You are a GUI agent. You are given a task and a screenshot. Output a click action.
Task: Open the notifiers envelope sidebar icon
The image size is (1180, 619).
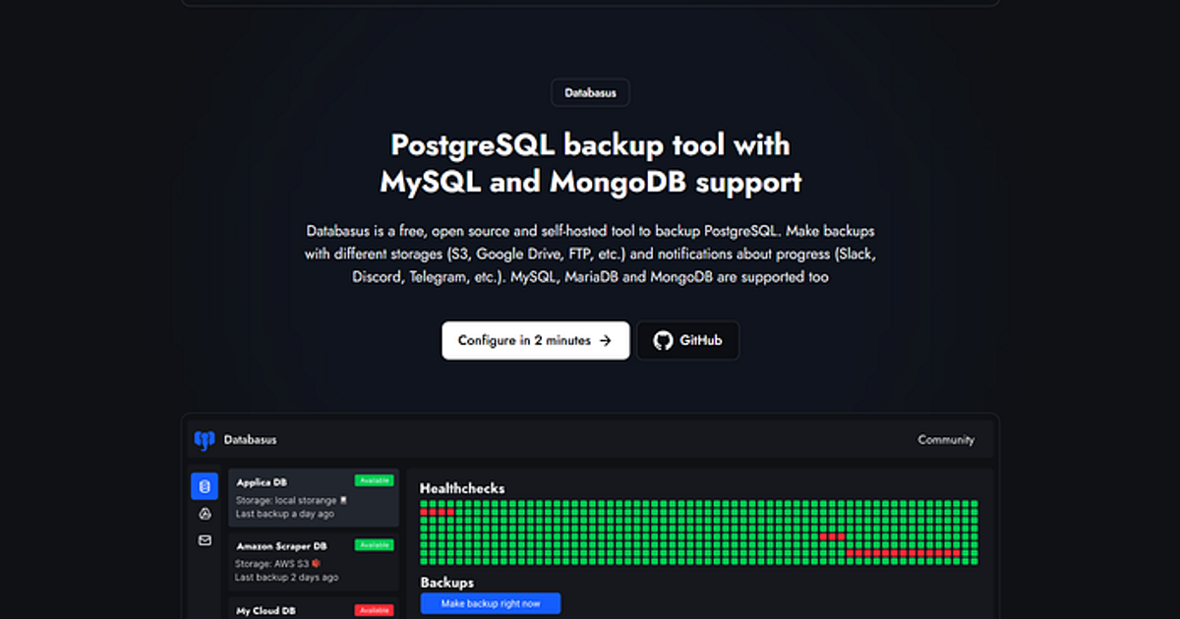click(x=205, y=540)
